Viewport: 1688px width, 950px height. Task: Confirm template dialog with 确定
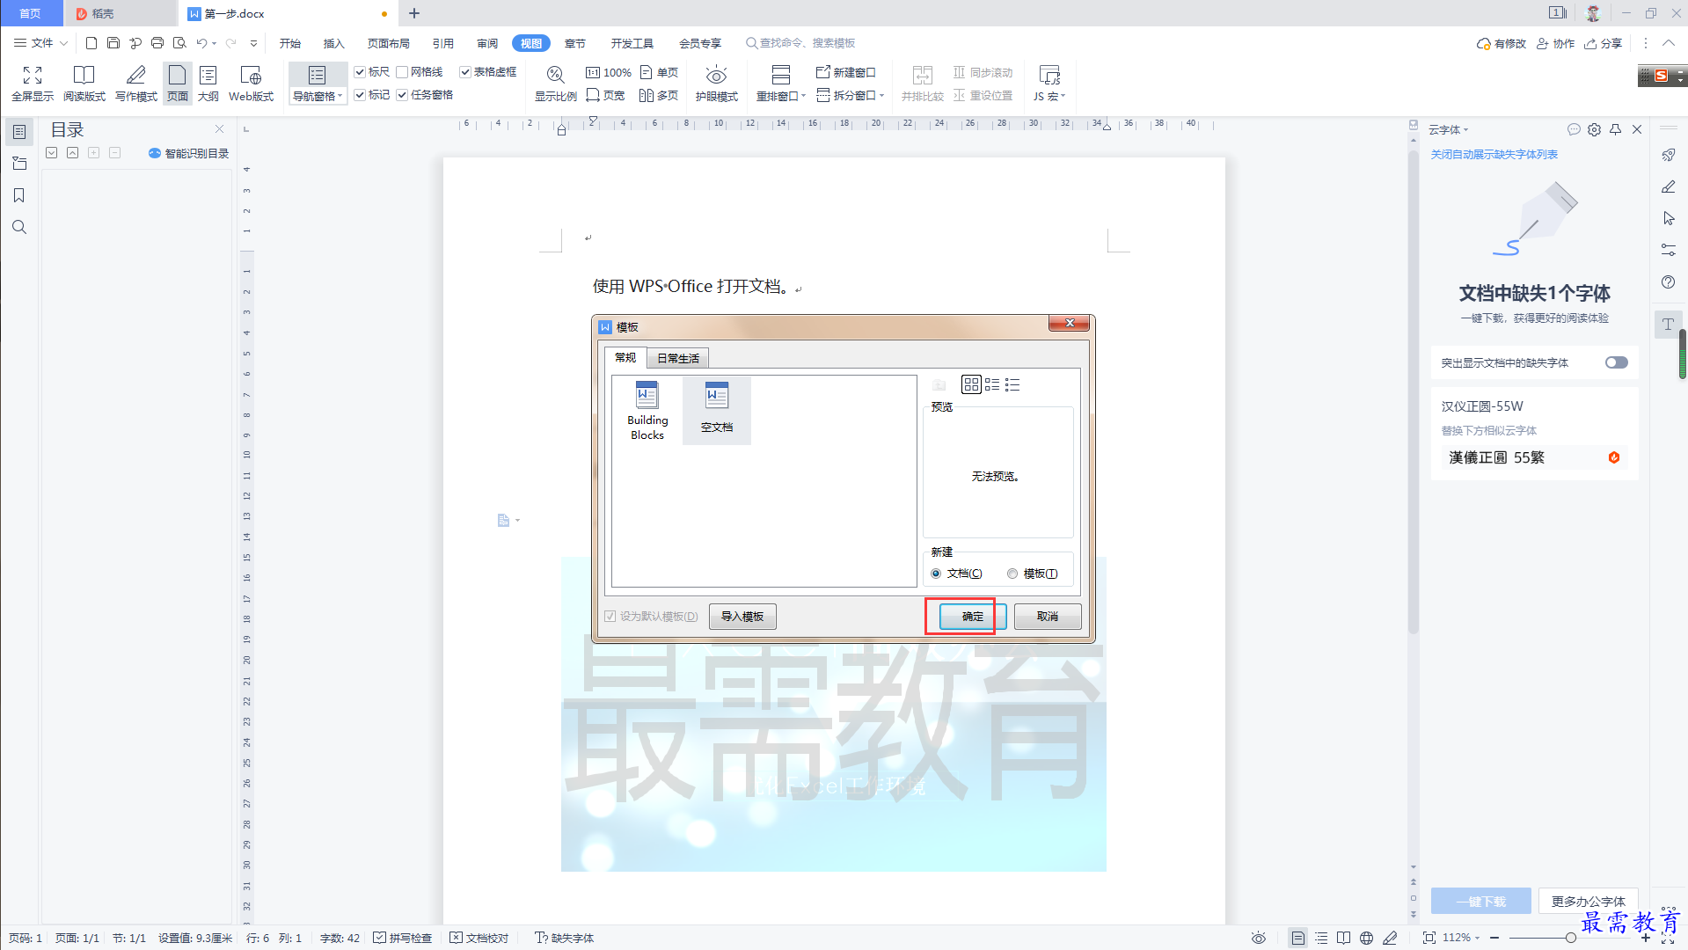[972, 617]
